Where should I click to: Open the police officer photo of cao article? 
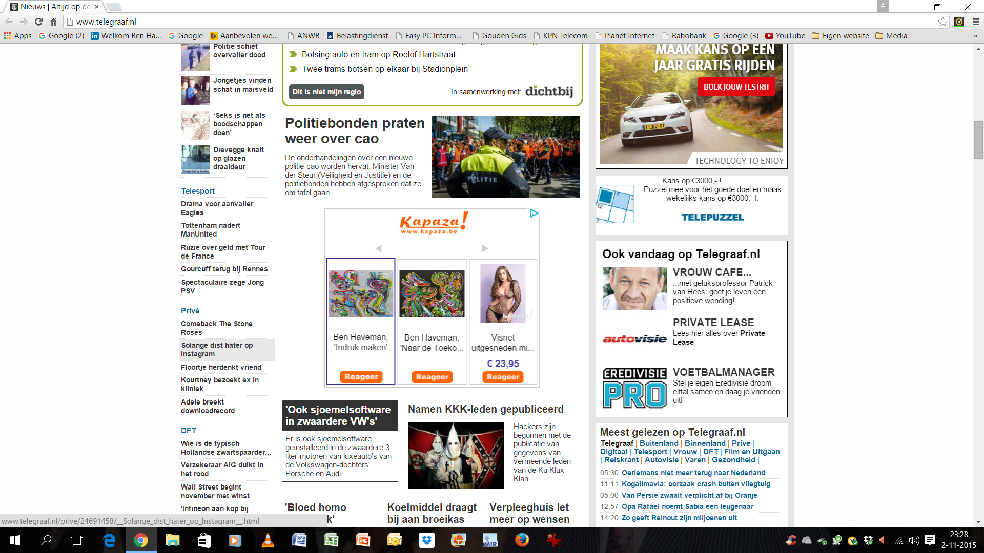pos(505,157)
